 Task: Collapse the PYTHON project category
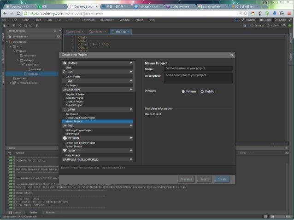click(x=131, y=138)
